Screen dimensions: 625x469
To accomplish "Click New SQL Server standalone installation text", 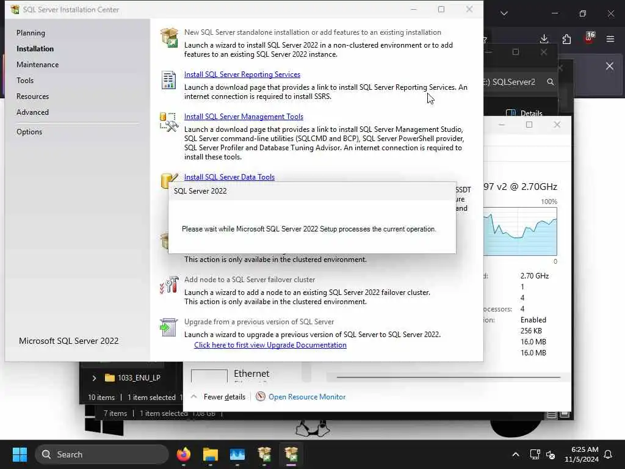I will [x=312, y=32].
